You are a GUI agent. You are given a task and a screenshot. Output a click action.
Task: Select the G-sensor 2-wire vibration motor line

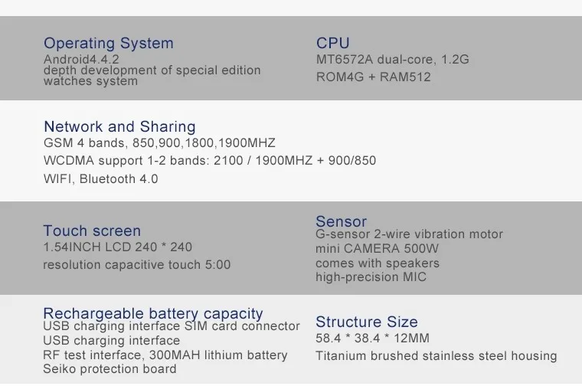409,234
